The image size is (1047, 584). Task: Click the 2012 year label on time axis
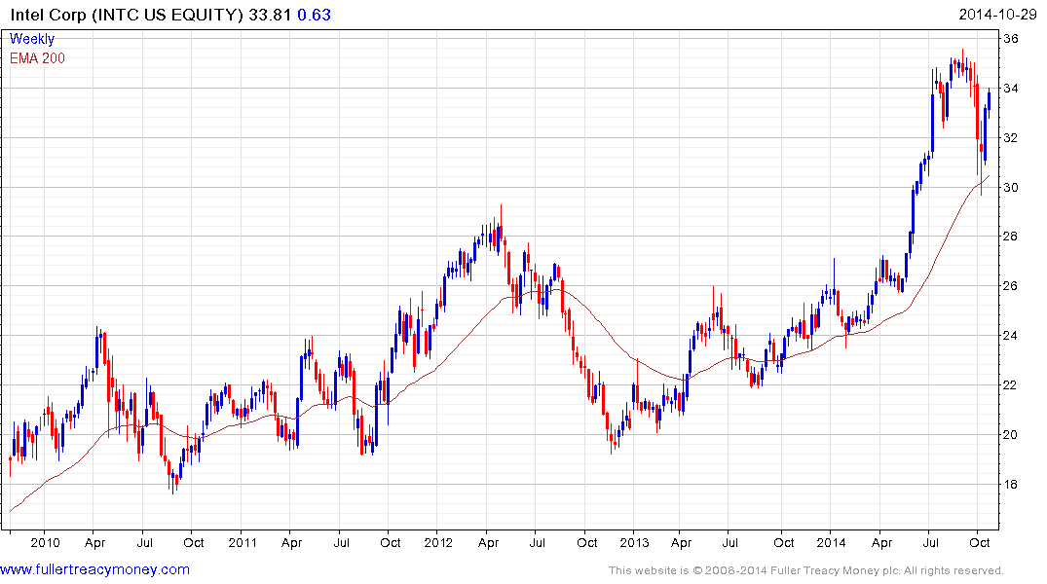pos(438,542)
